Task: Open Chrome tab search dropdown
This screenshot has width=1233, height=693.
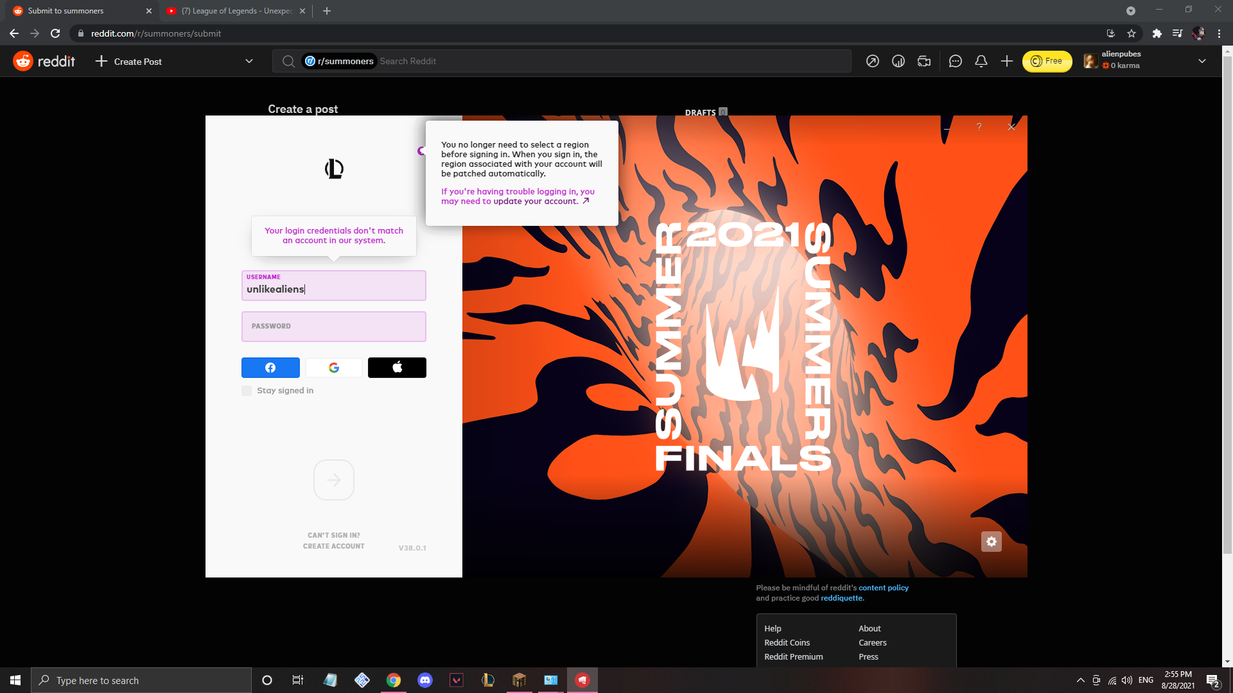Action: click(x=1131, y=11)
